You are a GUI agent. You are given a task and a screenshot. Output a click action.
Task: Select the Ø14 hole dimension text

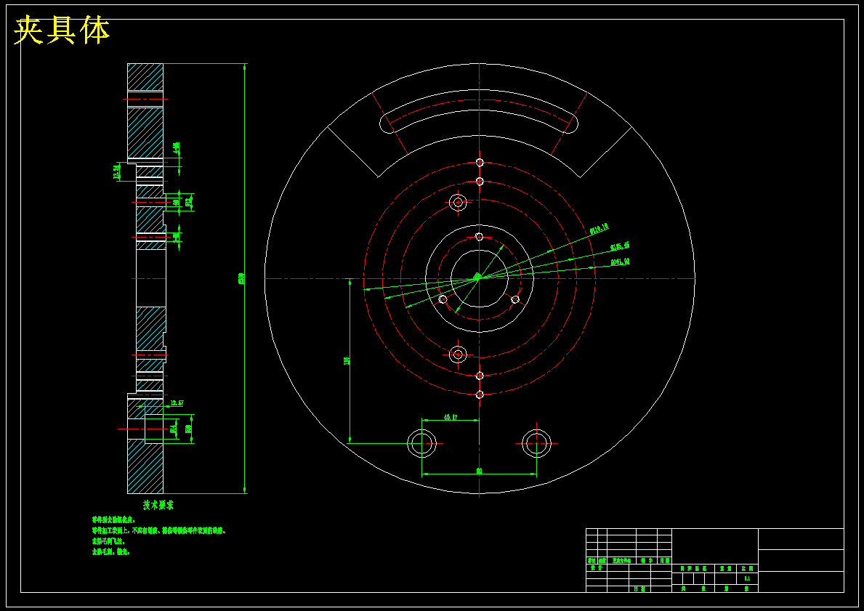point(173,429)
